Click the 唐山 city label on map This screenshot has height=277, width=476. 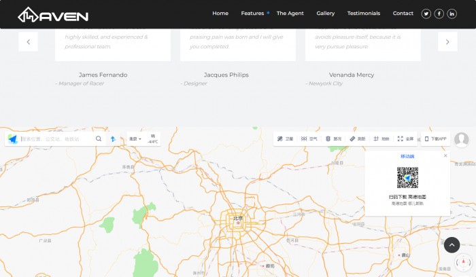pos(404,255)
